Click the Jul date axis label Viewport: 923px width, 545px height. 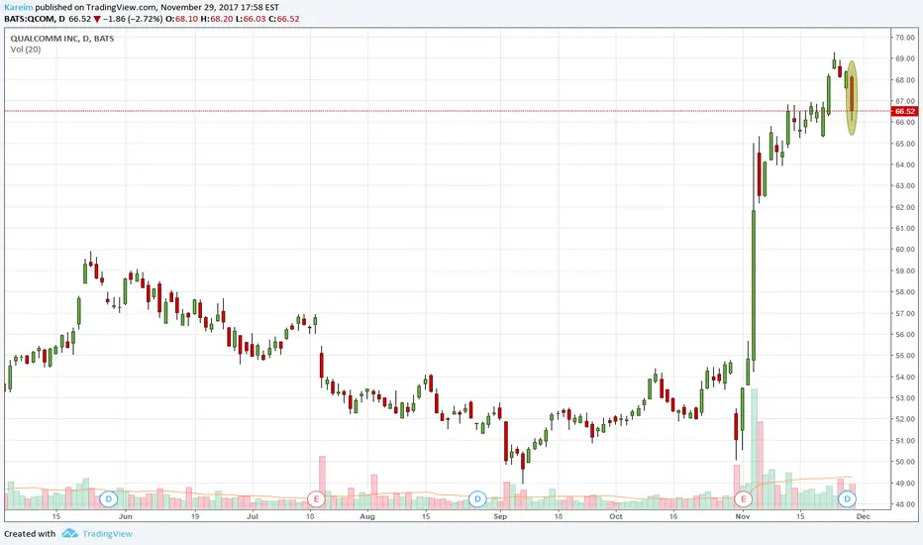coord(252,516)
